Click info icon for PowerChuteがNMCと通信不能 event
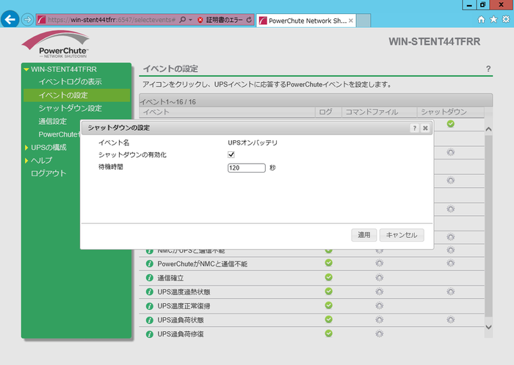 pyautogui.click(x=150, y=264)
